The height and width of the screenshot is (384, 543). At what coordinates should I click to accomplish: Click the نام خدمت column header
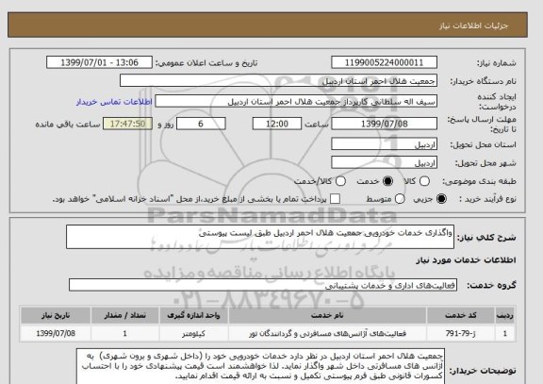click(327, 315)
